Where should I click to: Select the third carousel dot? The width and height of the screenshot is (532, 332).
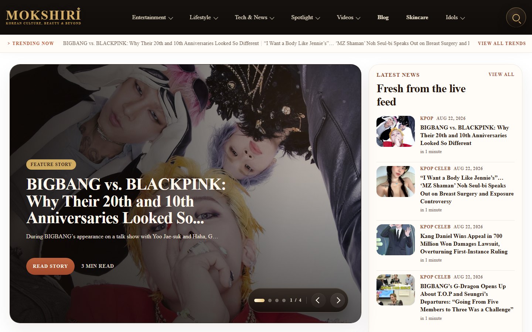[x=277, y=300]
